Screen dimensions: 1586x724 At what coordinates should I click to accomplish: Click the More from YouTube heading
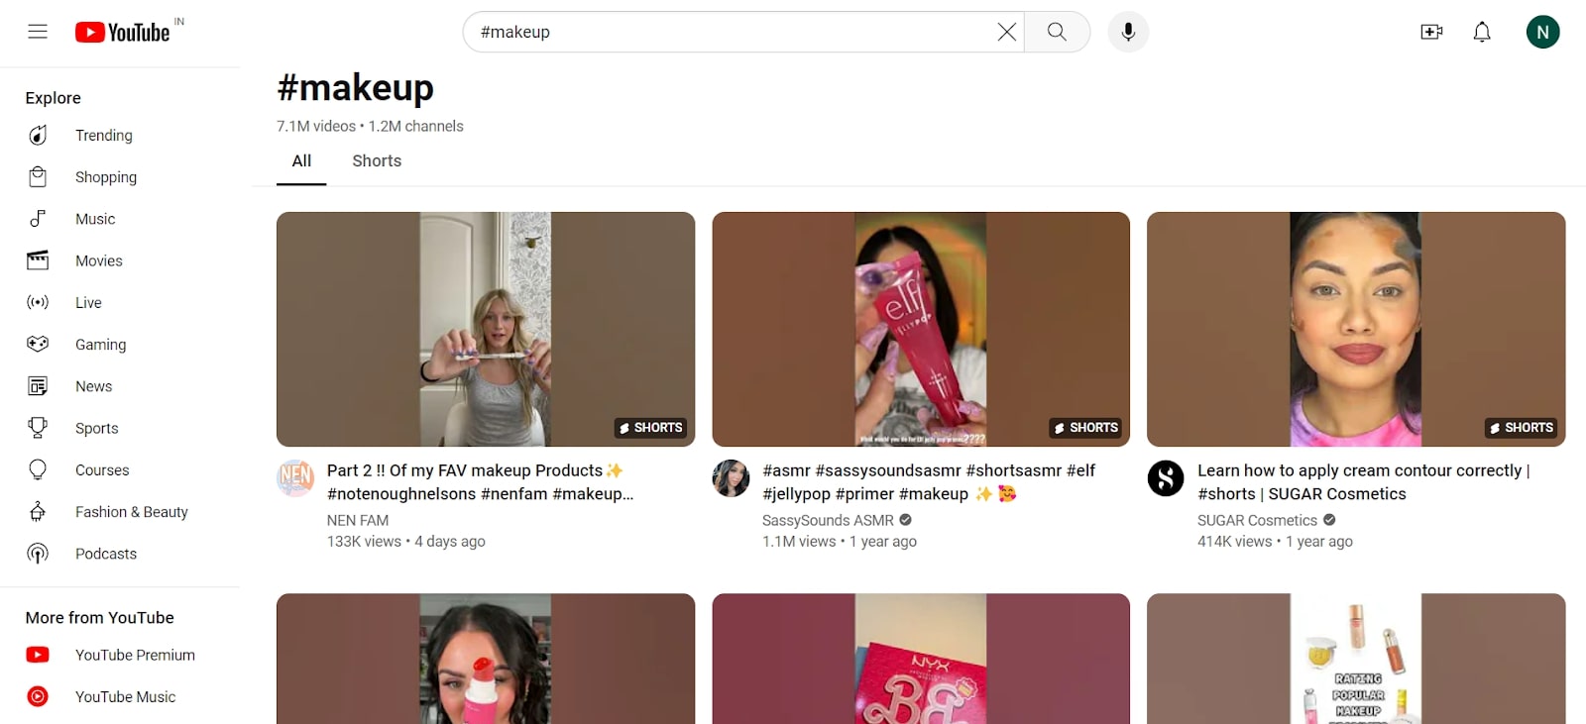coord(100,617)
